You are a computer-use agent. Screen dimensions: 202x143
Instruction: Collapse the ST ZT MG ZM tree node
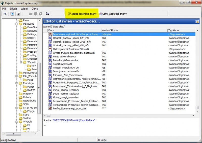point(16,108)
